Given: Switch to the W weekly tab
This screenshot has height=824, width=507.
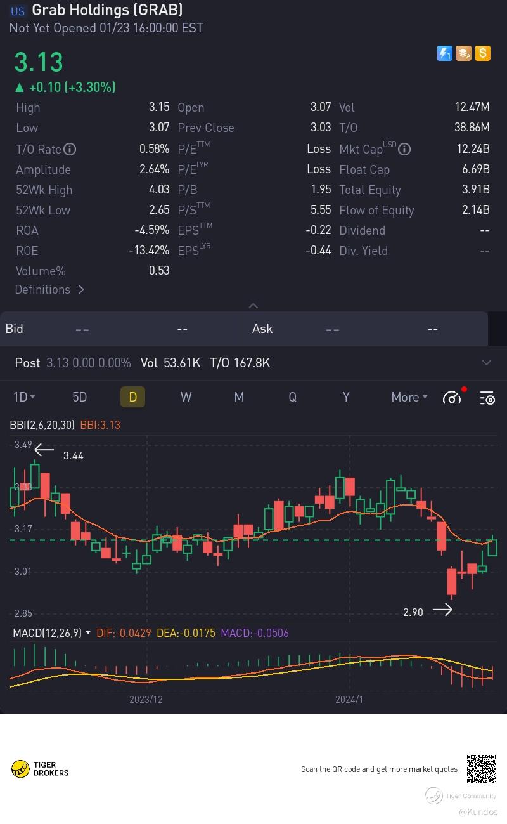Looking at the screenshot, I should pos(186,397).
